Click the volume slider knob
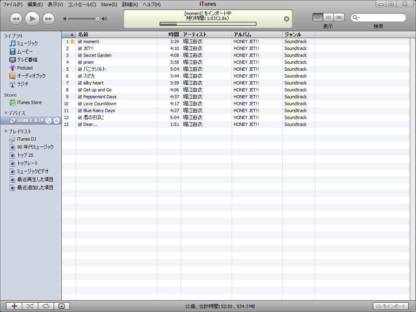Viewport: 416px width, 312px height. tap(97, 19)
